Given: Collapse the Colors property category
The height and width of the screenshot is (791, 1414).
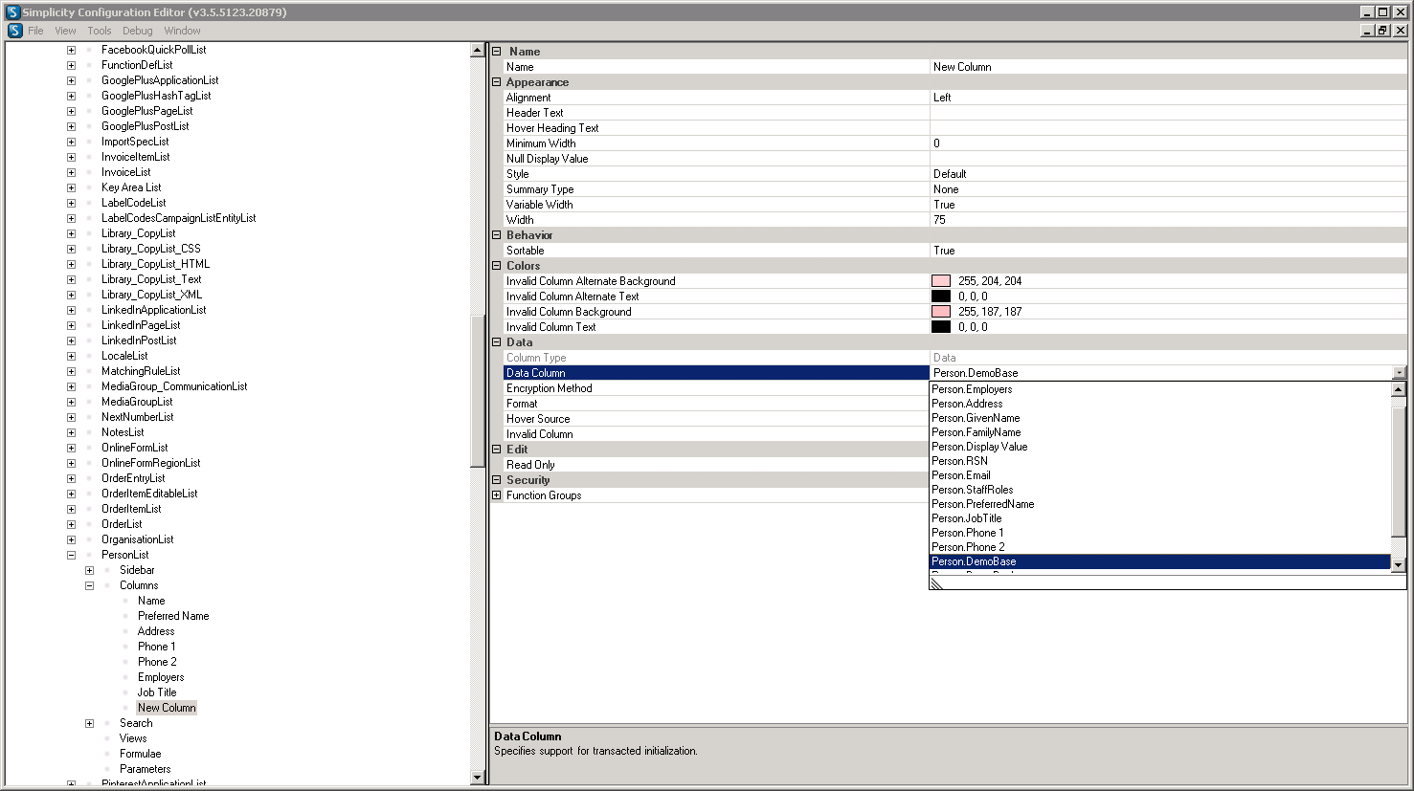Looking at the screenshot, I should 497,266.
